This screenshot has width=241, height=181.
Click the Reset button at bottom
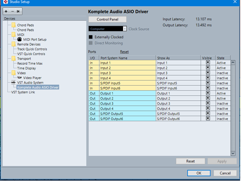point(190,161)
